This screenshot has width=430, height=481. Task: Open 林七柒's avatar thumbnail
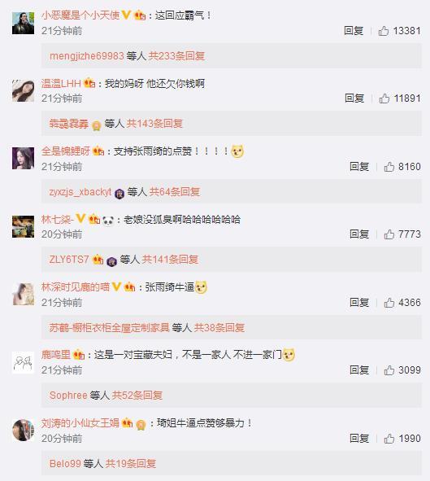[x=23, y=226]
